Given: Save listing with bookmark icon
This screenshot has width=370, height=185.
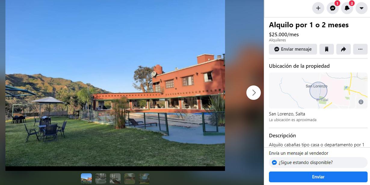Looking at the screenshot, I should [327, 49].
